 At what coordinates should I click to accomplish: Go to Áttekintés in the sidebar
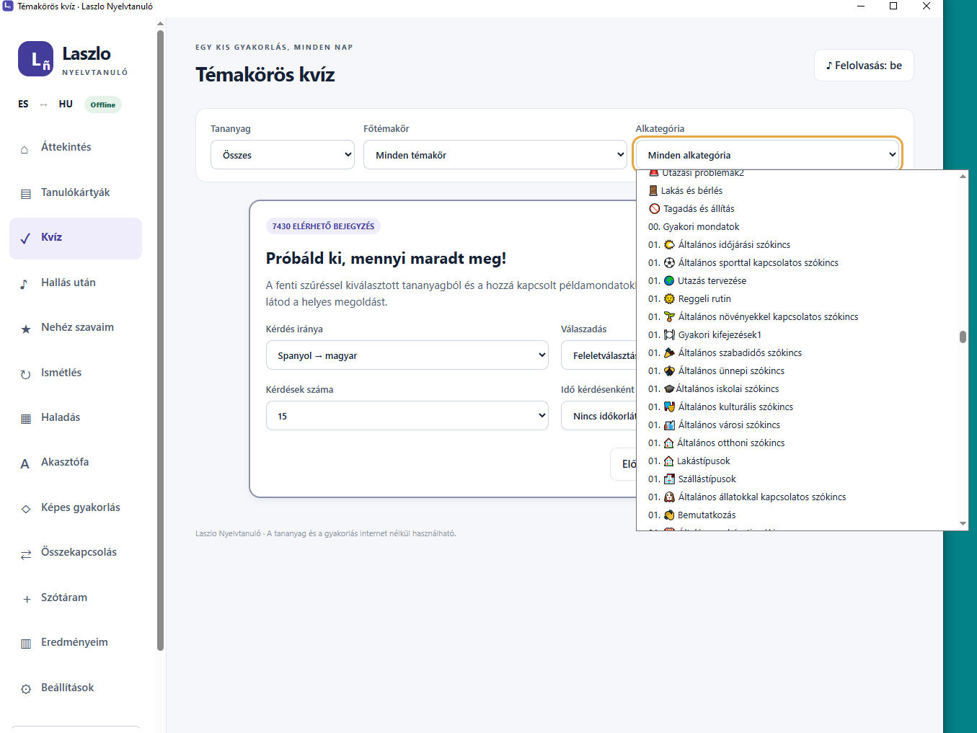pos(76,148)
